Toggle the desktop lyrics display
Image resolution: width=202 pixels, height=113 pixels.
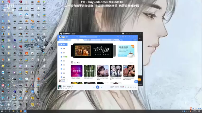pos(131,87)
